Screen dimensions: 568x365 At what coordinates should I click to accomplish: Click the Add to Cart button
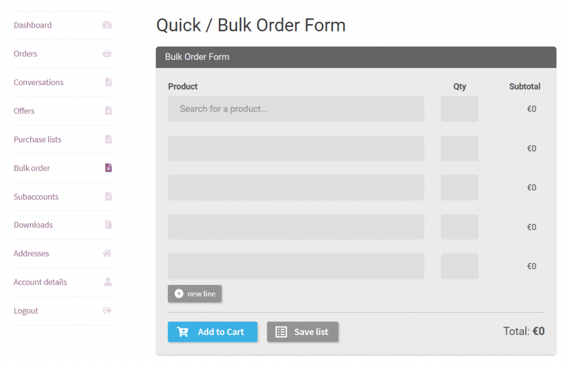213,332
